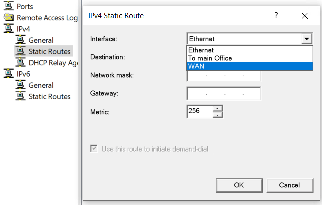This screenshot has width=322, height=205.
Task: Select the DHCP Relay Agent icon
Action: point(21,62)
